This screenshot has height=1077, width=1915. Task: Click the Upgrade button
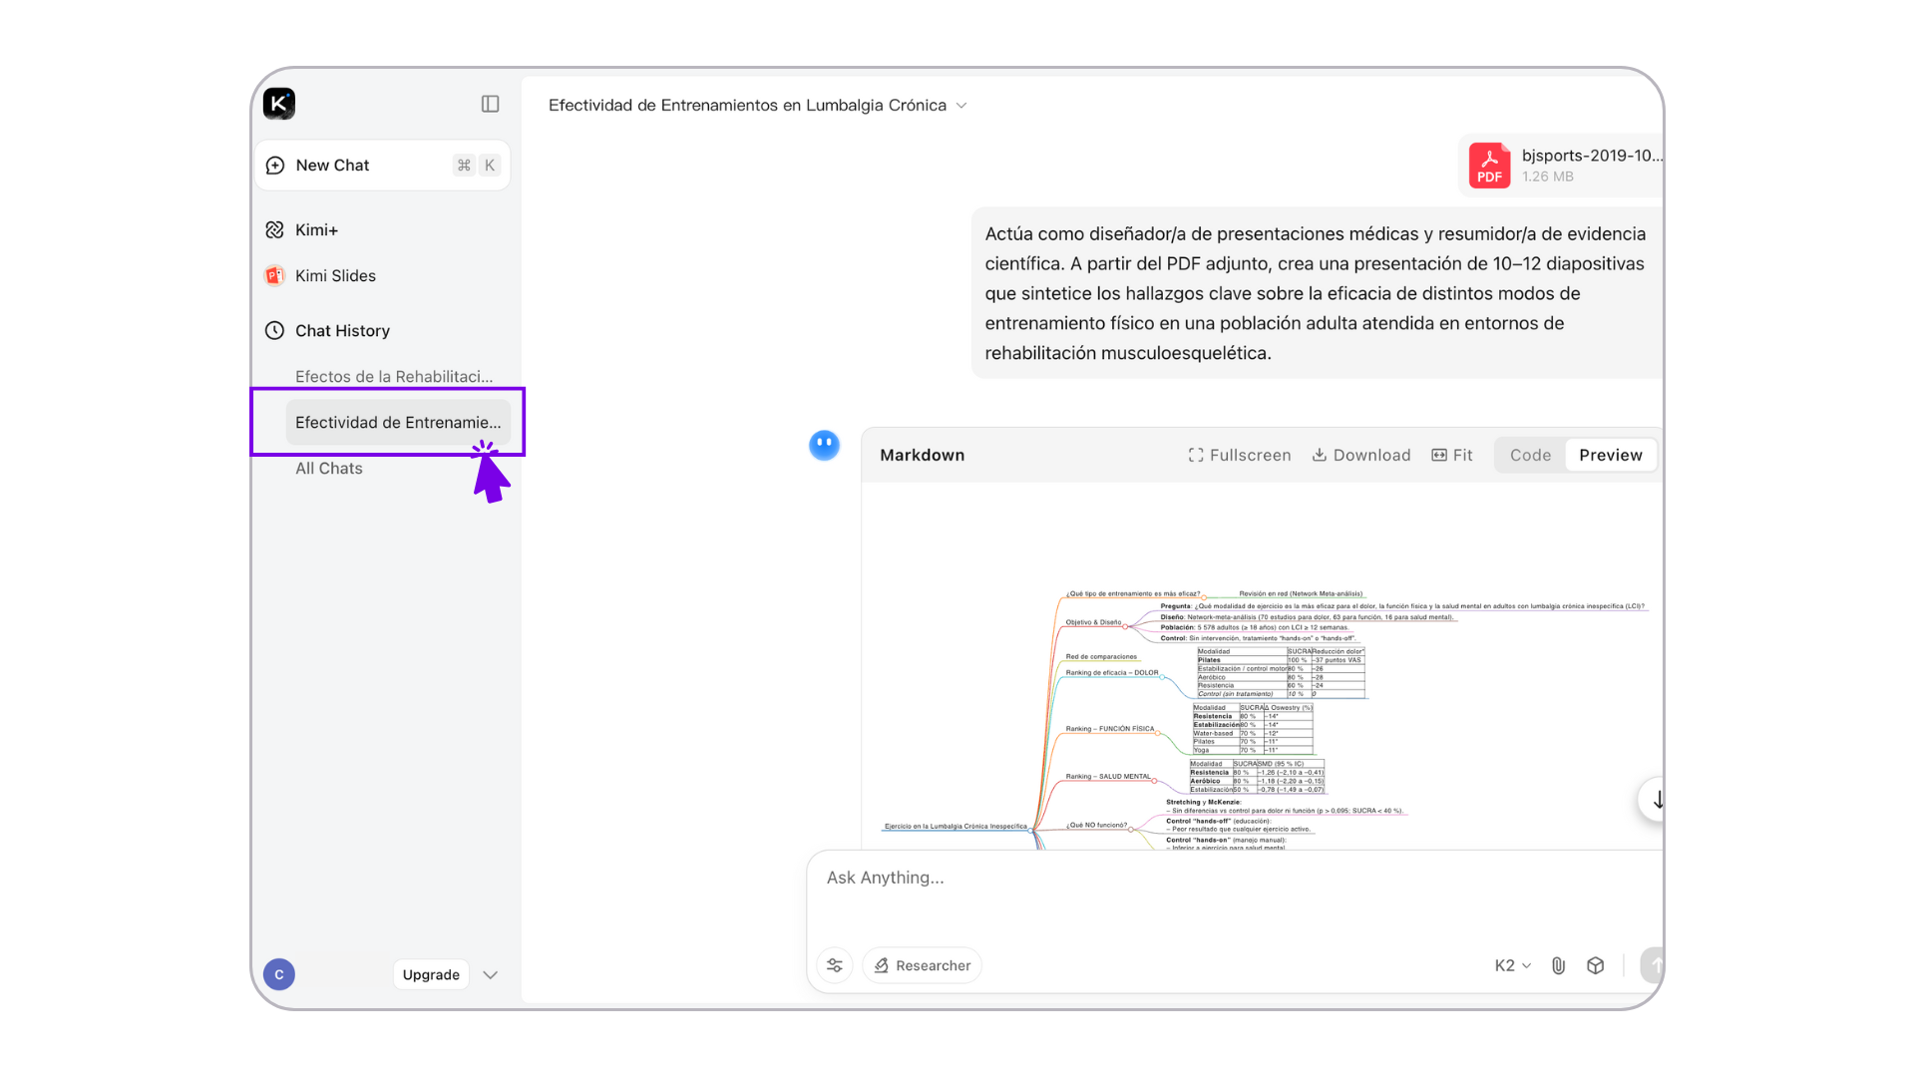click(431, 975)
